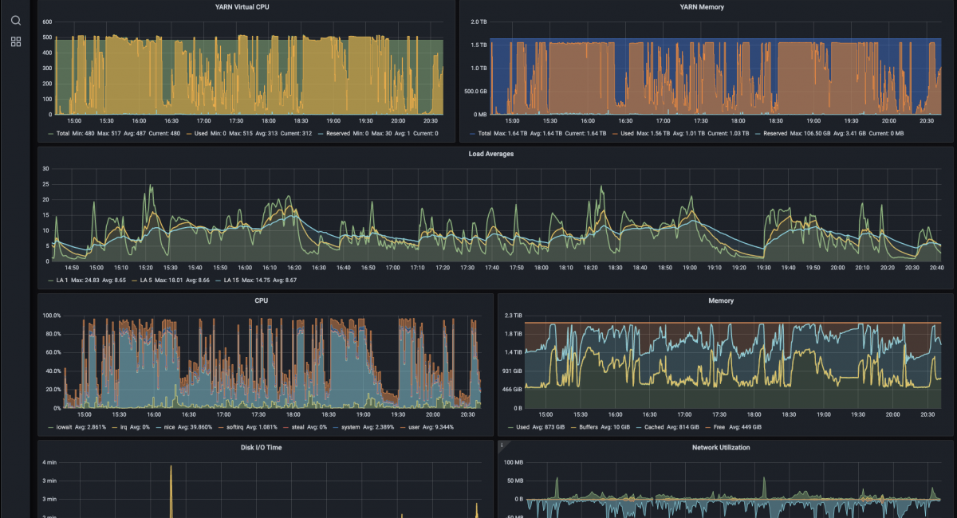The width and height of the screenshot is (957, 518).
Task: Toggle the Used series in YARN Memory legend
Action: click(629, 133)
